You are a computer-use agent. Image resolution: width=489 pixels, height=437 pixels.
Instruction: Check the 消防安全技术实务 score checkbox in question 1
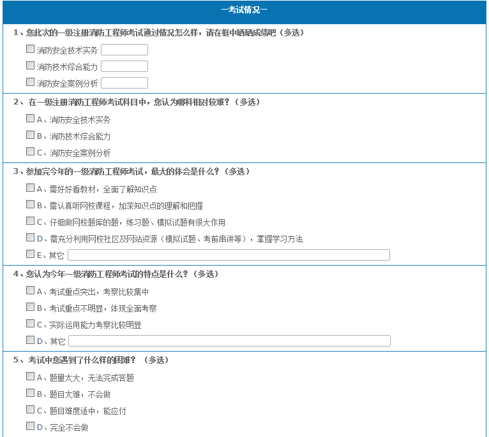[x=30, y=49]
